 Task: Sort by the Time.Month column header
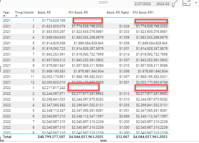(24, 13)
